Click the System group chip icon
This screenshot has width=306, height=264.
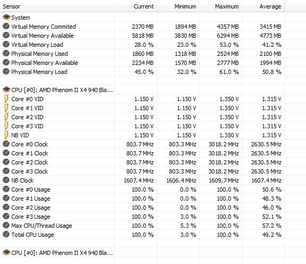point(6,17)
